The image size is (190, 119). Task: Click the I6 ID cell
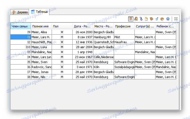[x=21, y=67]
